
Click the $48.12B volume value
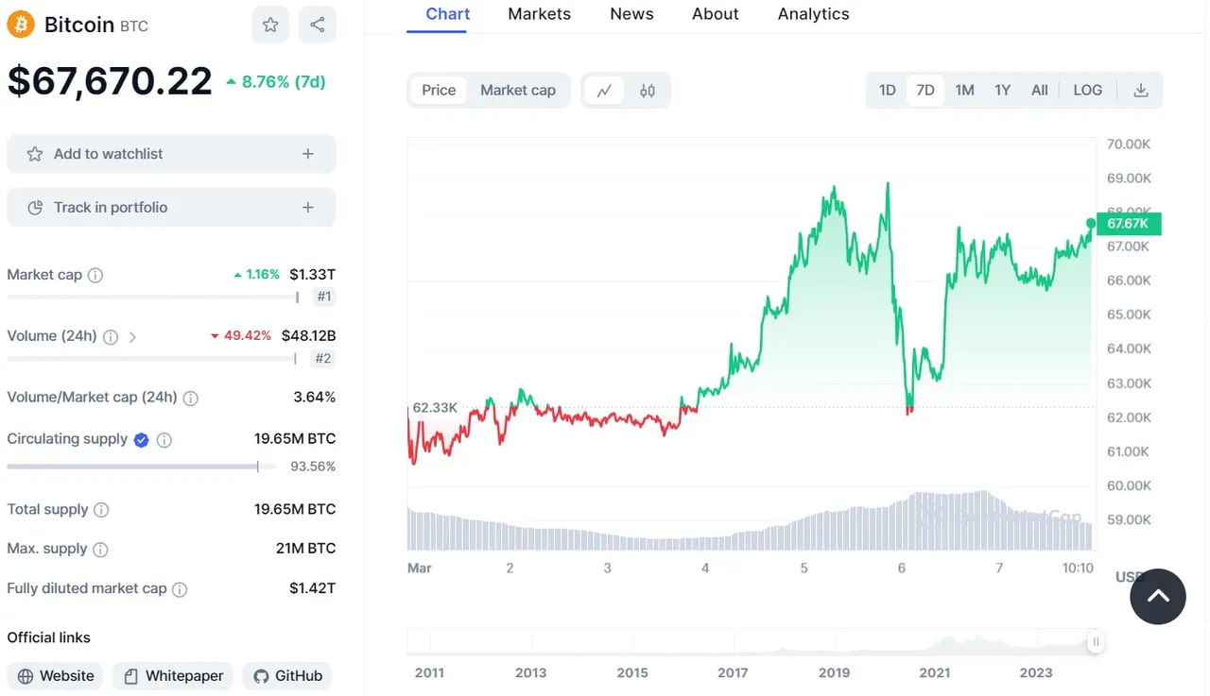309,336
